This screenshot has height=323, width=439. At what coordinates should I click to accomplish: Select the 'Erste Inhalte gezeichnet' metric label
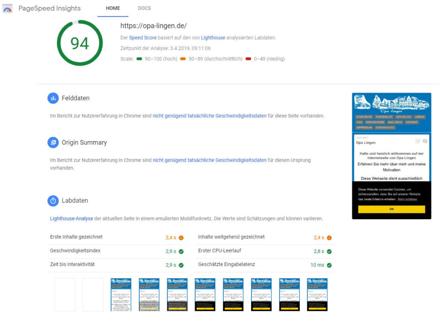[x=76, y=237]
